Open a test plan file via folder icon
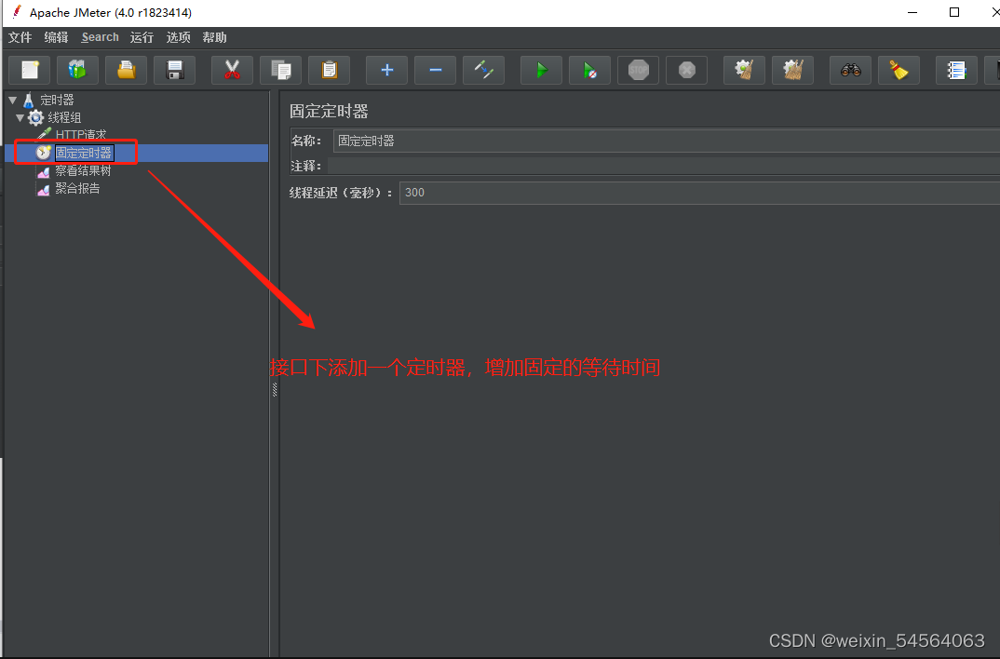 click(x=127, y=70)
